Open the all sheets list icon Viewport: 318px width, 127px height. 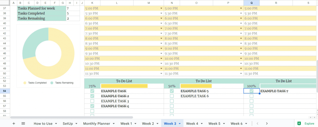pyautogui.click(x=23, y=123)
